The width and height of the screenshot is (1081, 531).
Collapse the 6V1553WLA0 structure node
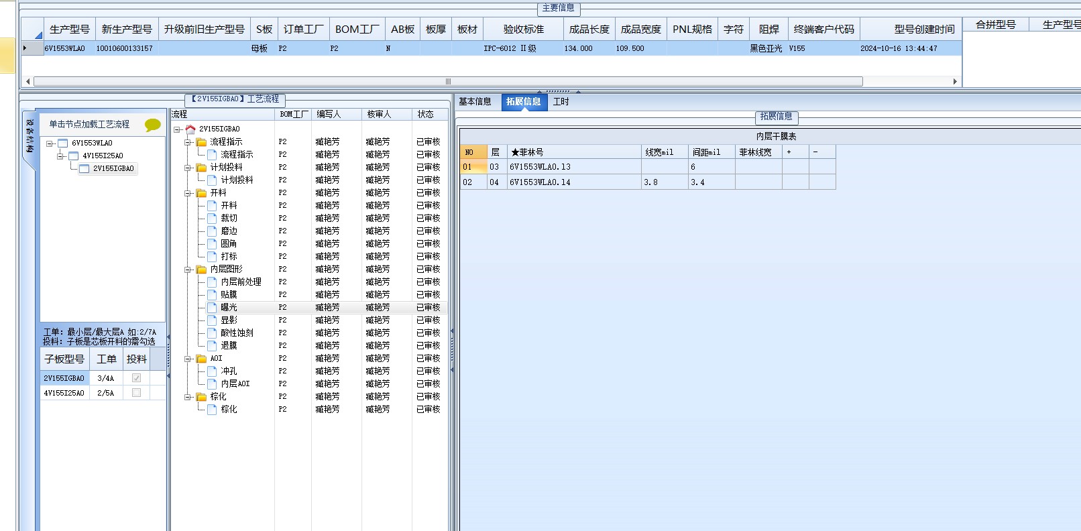50,143
